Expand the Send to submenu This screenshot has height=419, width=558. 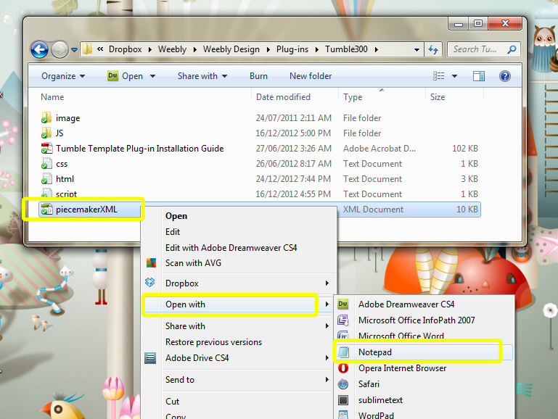pos(239,380)
